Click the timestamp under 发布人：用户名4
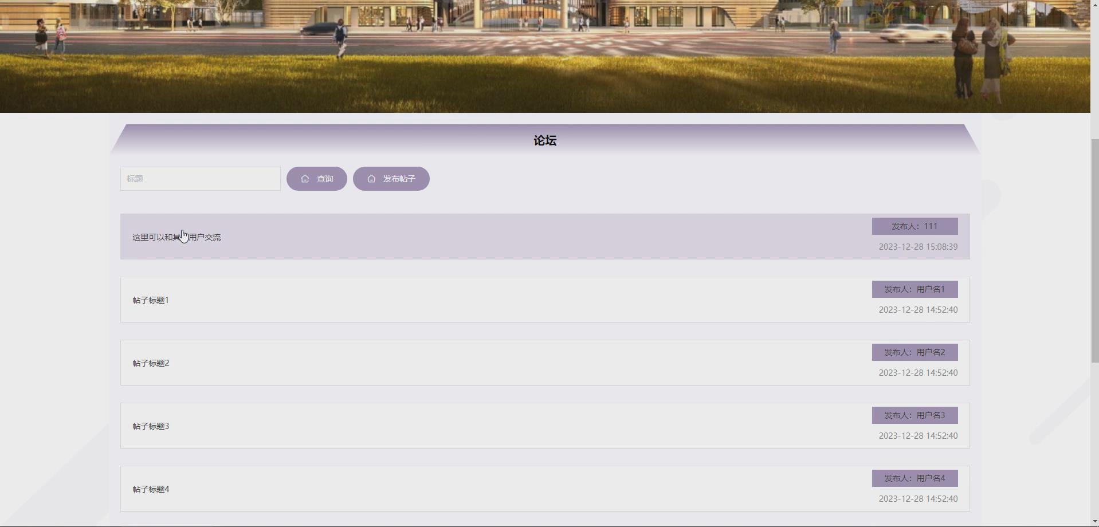Screen dimensions: 1099x527 tap(918, 499)
